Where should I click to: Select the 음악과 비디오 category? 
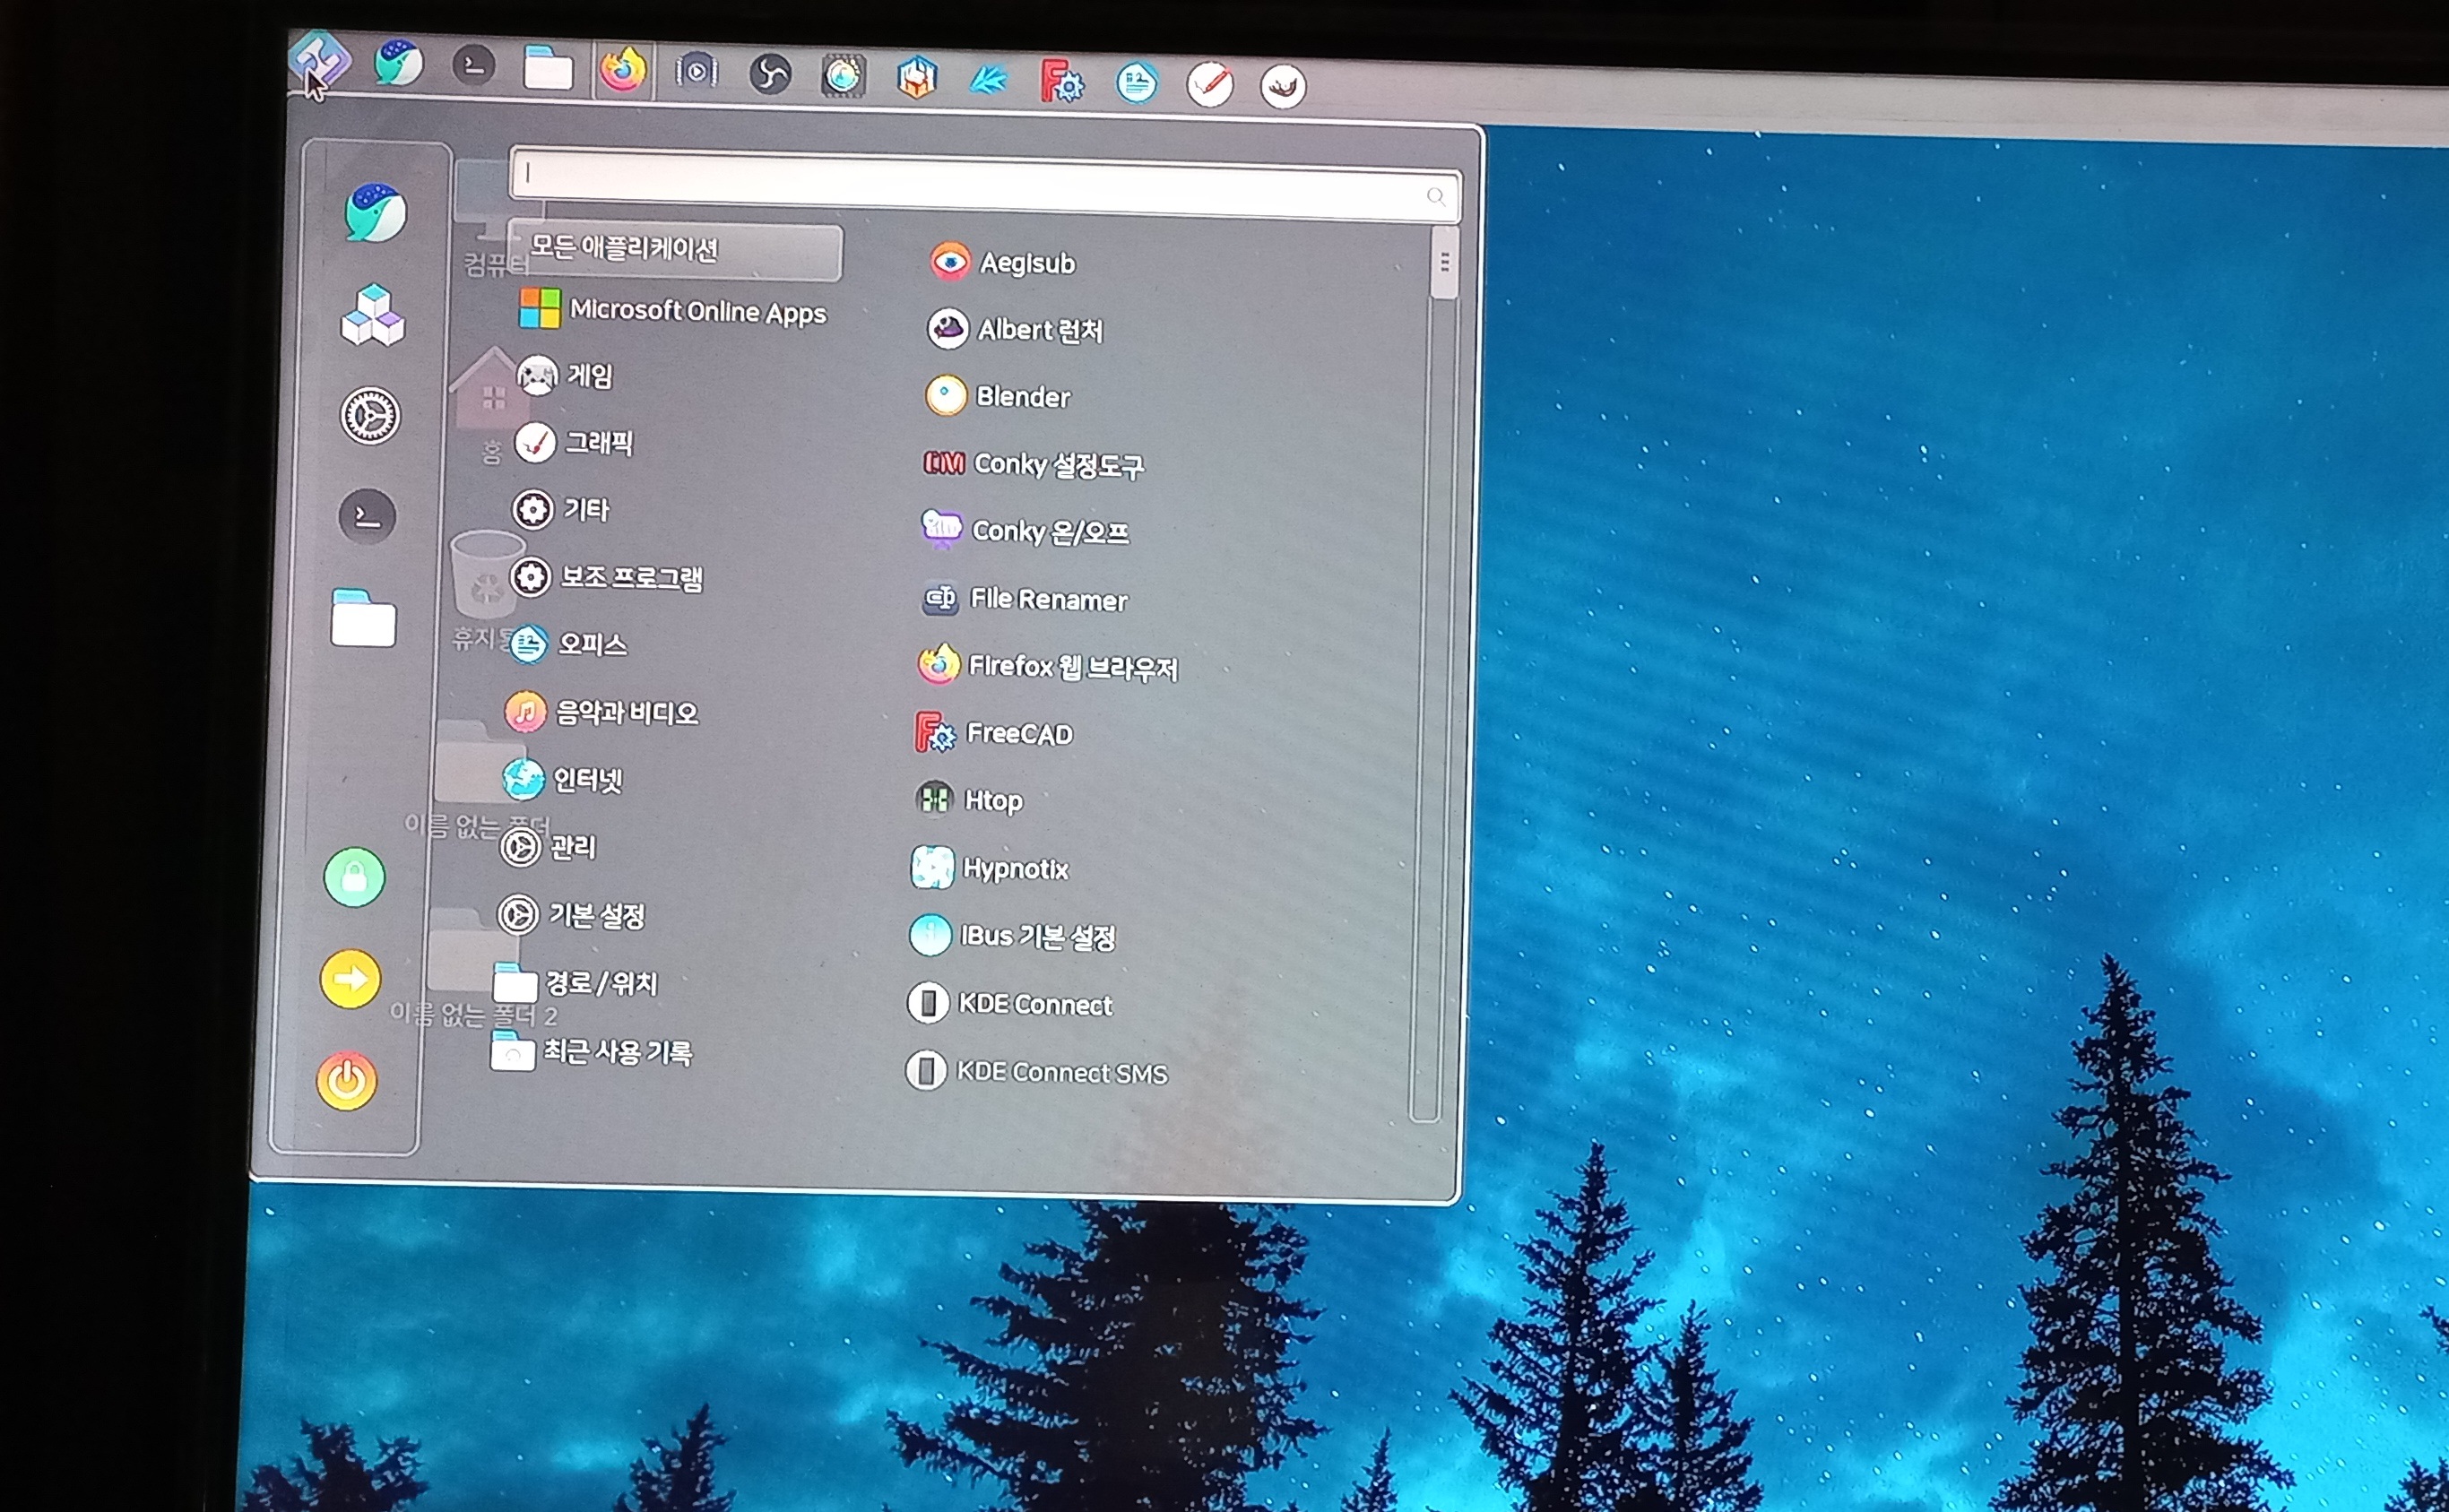click(x=602, y=712)
